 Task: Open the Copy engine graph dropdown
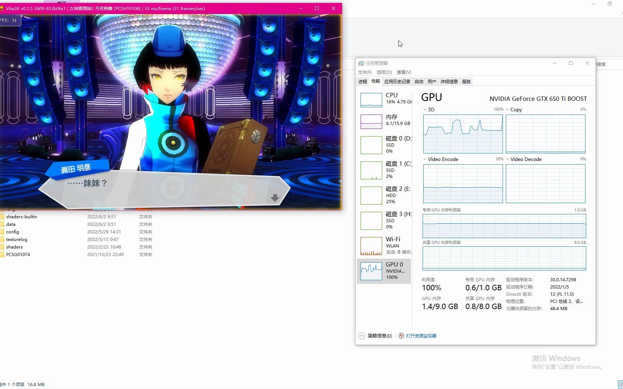(x=508, y=109)
